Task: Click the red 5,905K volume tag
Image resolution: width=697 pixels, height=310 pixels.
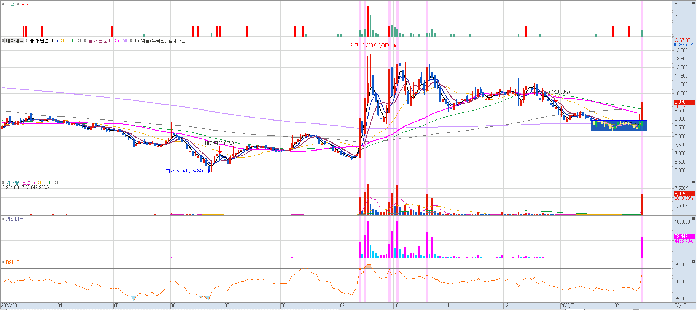Action: pos(684,194)
